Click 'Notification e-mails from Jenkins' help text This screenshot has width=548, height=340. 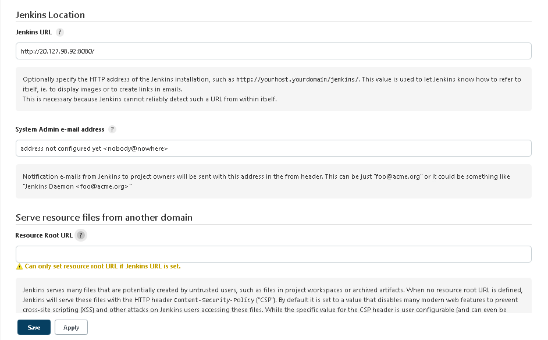pyautogui.click(x=266, y=182)
